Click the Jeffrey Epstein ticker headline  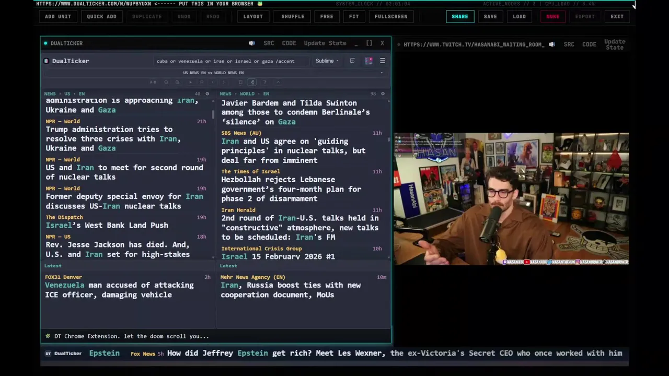tap(395, 353)
